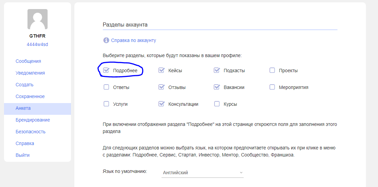Screen dimensions: 378x187
Task: Tick the Услуги checkbox
Action: [107, 104]
